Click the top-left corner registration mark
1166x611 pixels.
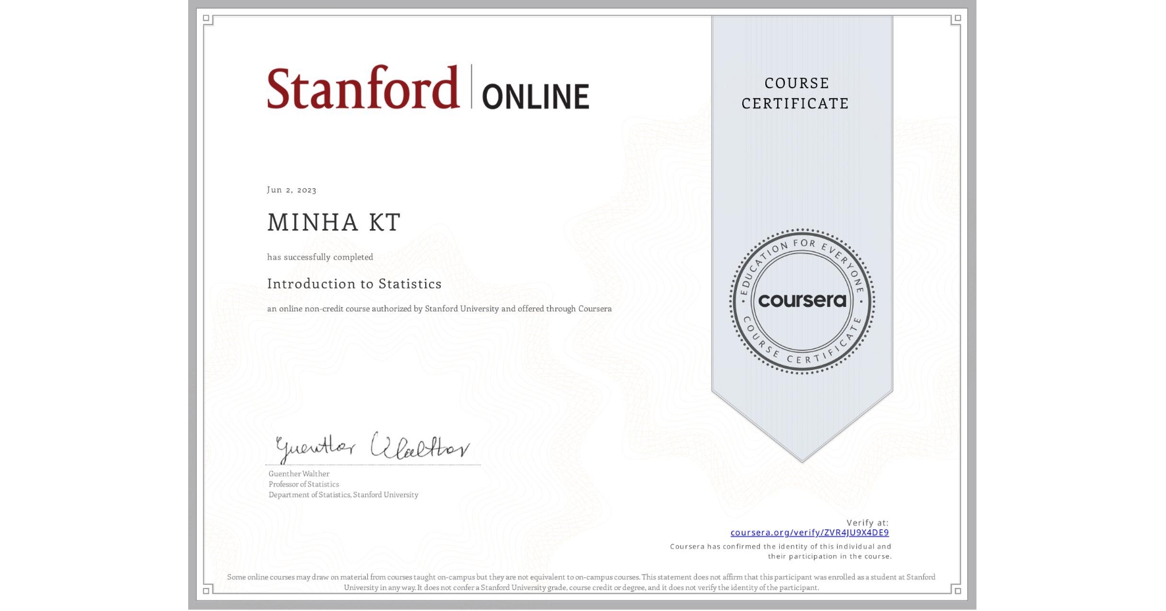point(206,18)
